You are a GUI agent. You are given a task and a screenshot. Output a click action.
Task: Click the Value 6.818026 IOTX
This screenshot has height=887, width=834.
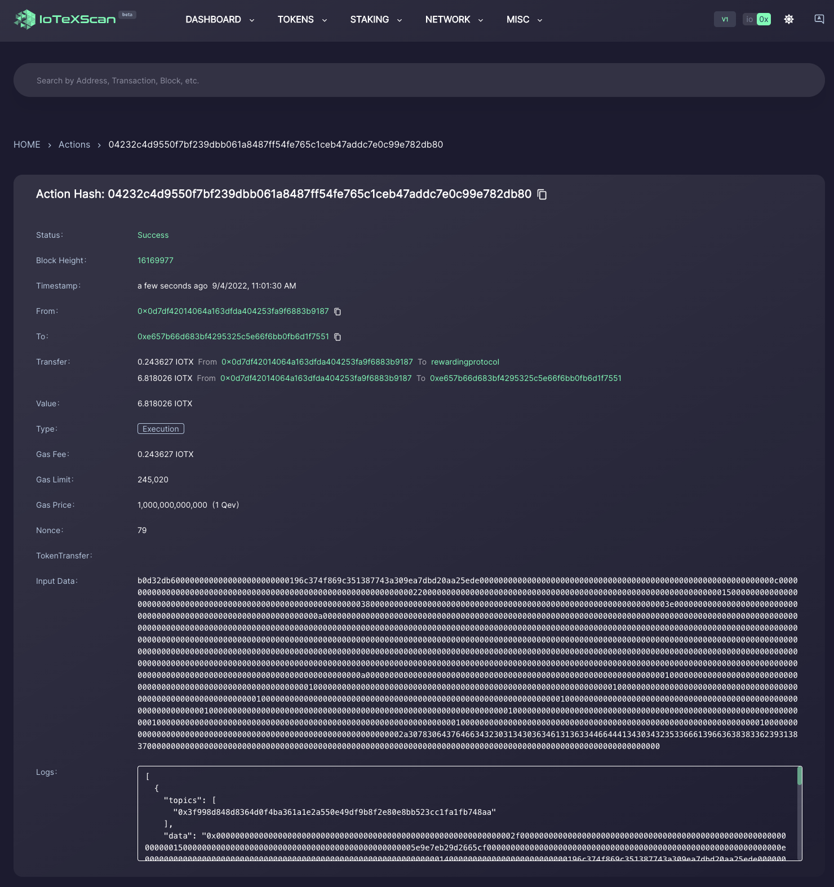click(165, 403)
